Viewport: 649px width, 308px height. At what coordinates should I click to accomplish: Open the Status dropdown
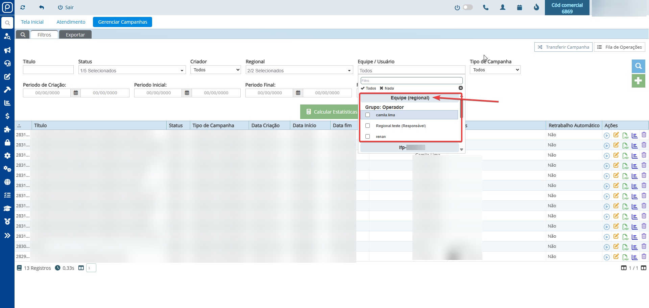[132, 70]
